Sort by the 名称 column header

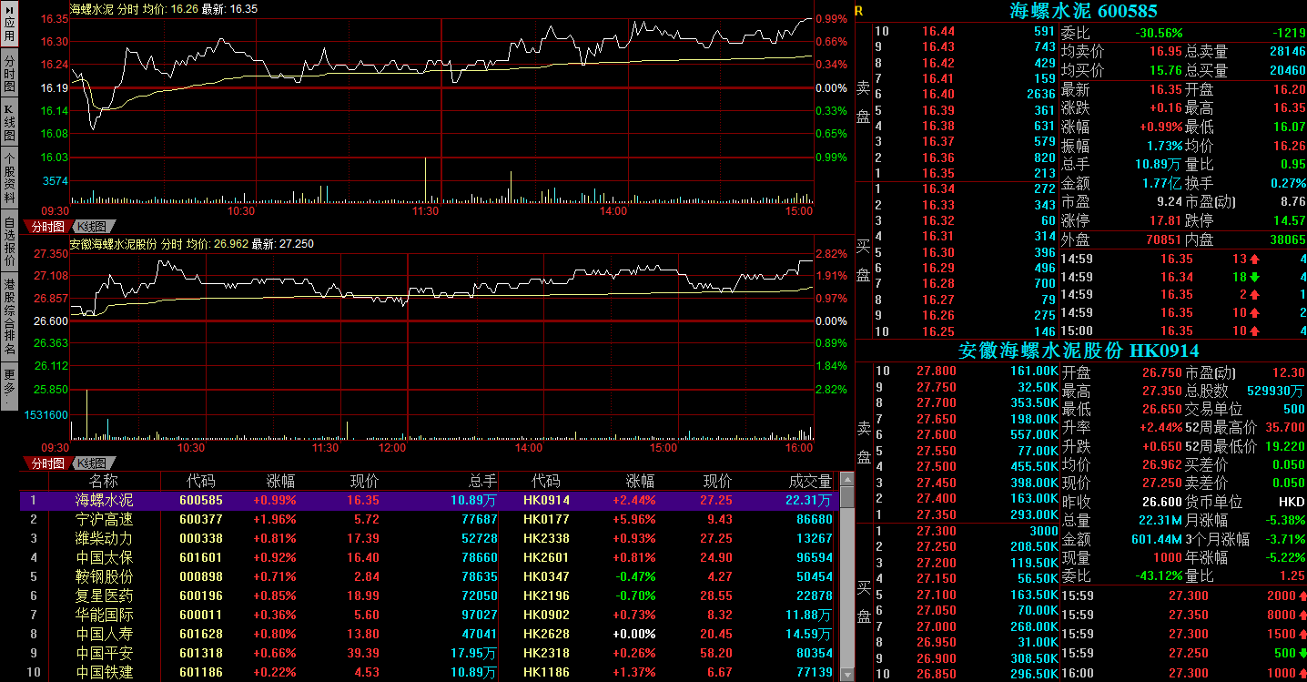click(x=104, y=481)
